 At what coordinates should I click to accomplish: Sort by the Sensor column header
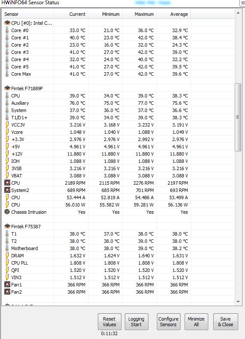[28, 14]
